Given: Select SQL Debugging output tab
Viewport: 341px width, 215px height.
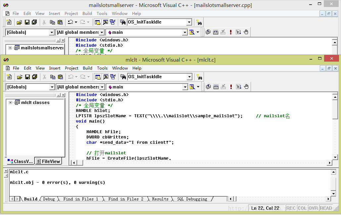Looking at the screenshot, I should tap(192, 199).
